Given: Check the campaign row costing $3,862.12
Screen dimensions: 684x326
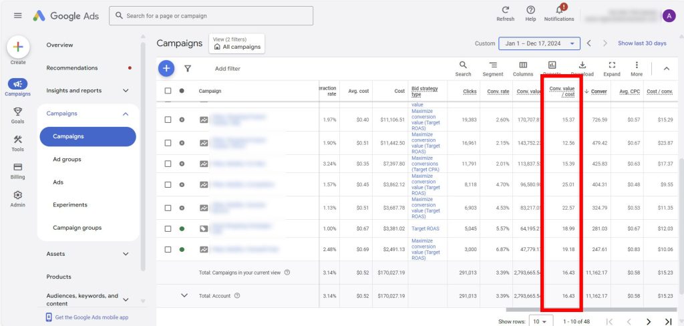Looking at the screenshot, I should click(168, 184).
